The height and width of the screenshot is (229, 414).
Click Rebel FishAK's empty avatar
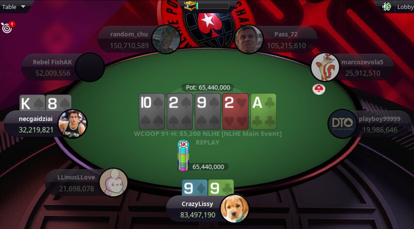point(90,67)
